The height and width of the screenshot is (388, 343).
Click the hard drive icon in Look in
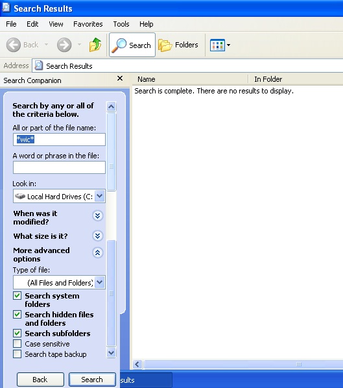pos(20,196)
